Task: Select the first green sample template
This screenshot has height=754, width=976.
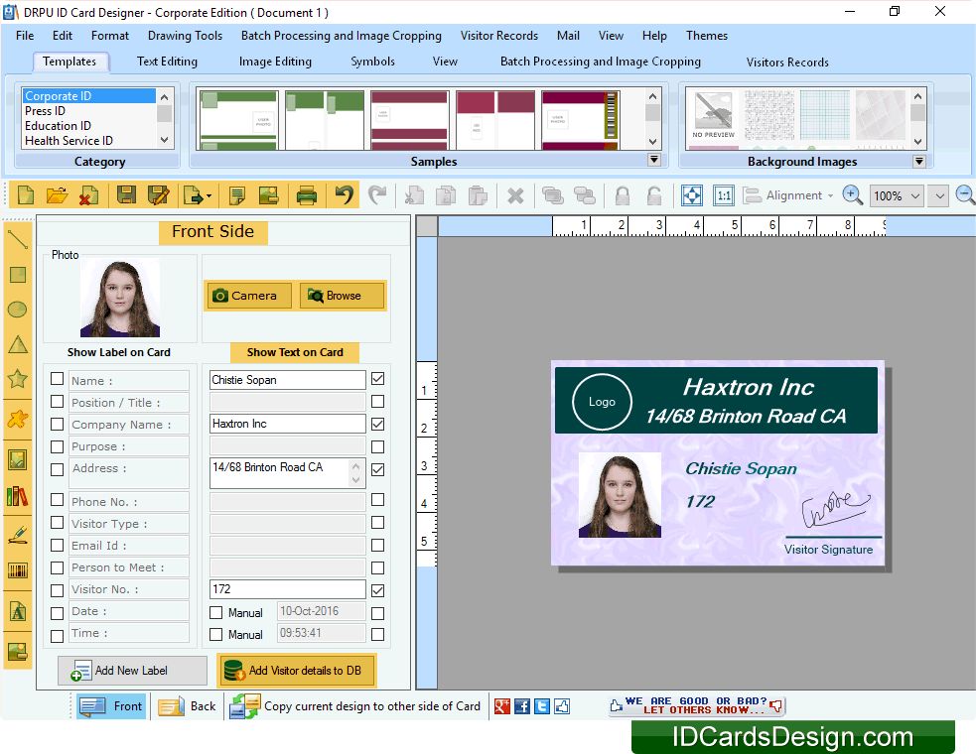Action: point(238,120)
